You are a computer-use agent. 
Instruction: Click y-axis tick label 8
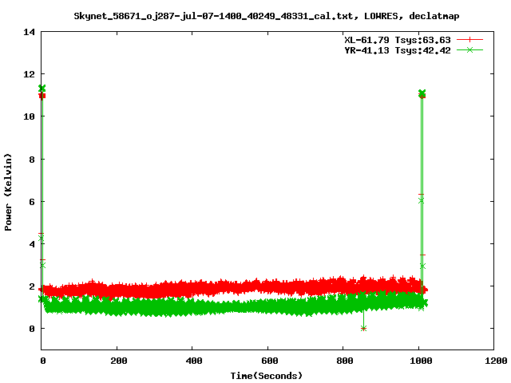[x=32, y=160]
